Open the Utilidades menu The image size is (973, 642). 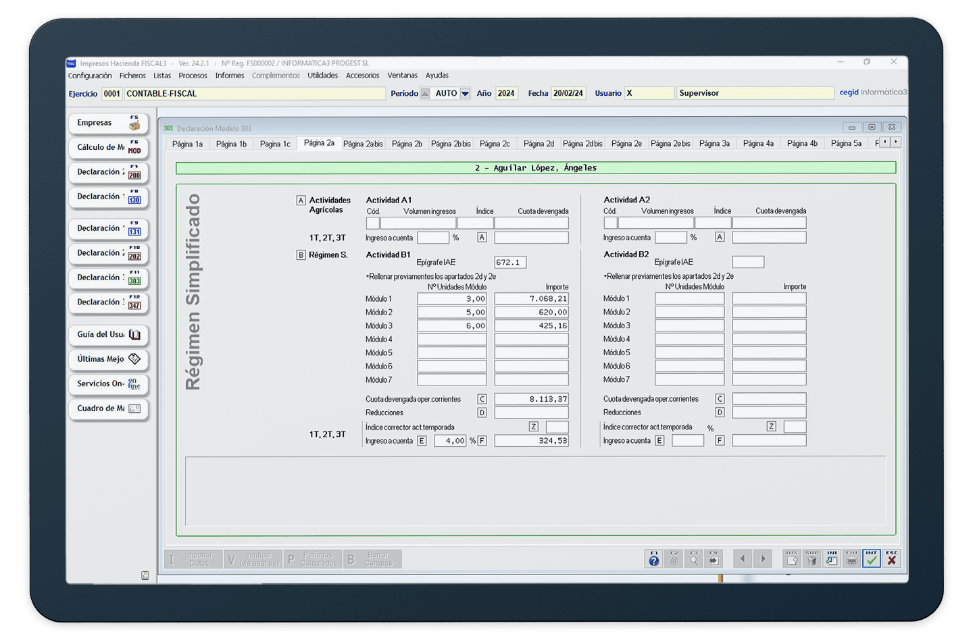tap(322, 76)
